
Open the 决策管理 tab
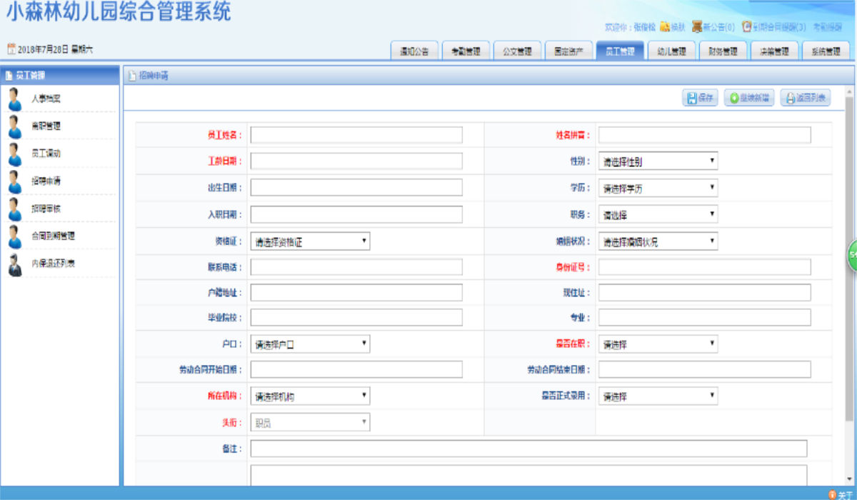tap(774, 51)
